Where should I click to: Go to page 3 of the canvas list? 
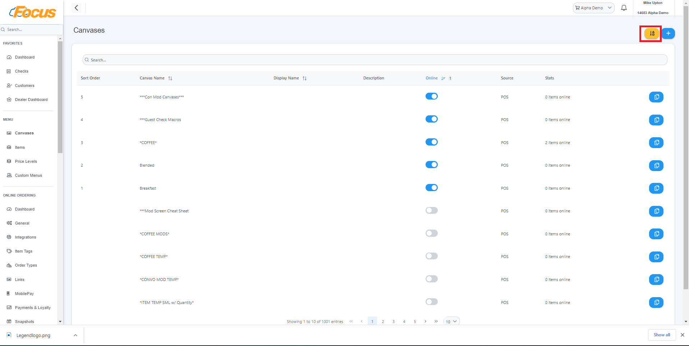coord(393,321)
